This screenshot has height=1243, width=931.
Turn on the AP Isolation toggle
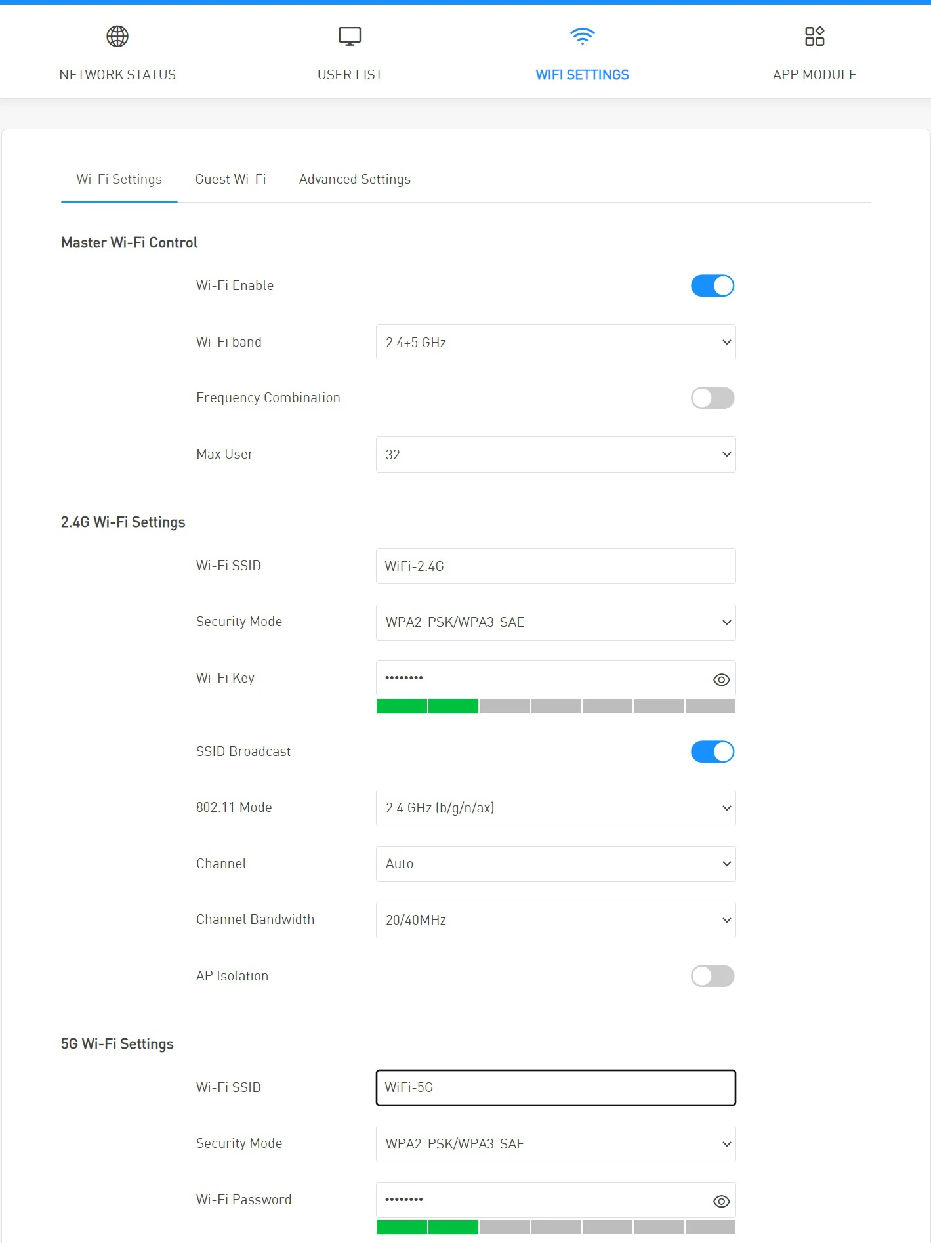(x=713, y=977)
